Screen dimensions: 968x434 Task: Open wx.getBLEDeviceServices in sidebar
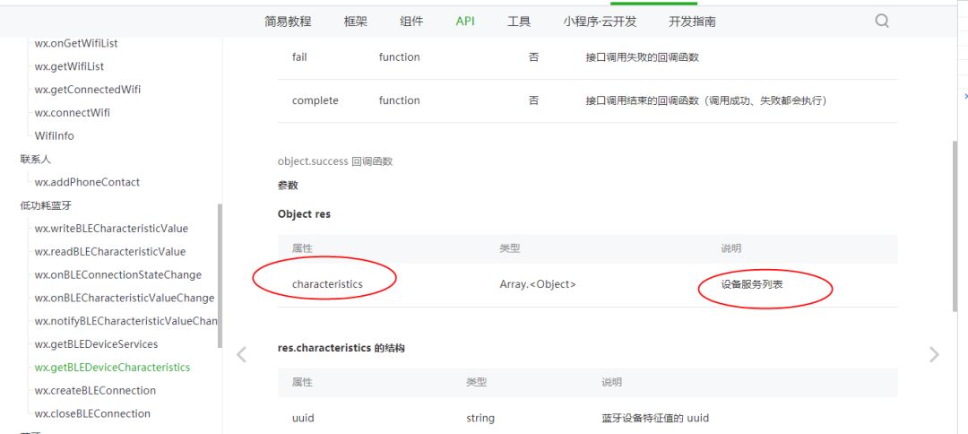[x=96, y=343]
